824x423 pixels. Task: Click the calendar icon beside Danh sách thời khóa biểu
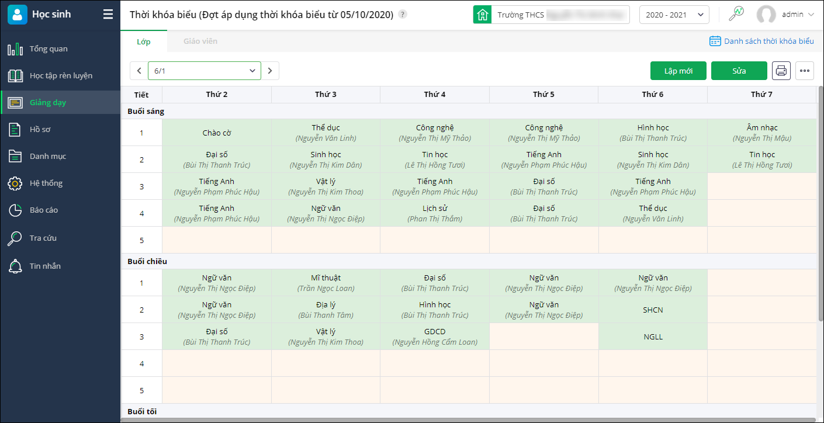point(715,41)
